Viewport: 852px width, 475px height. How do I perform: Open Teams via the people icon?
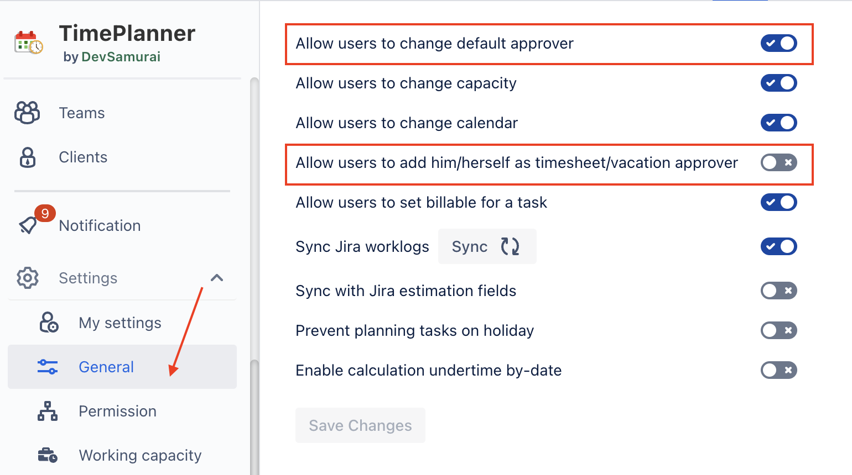click(x=27, y=113)
